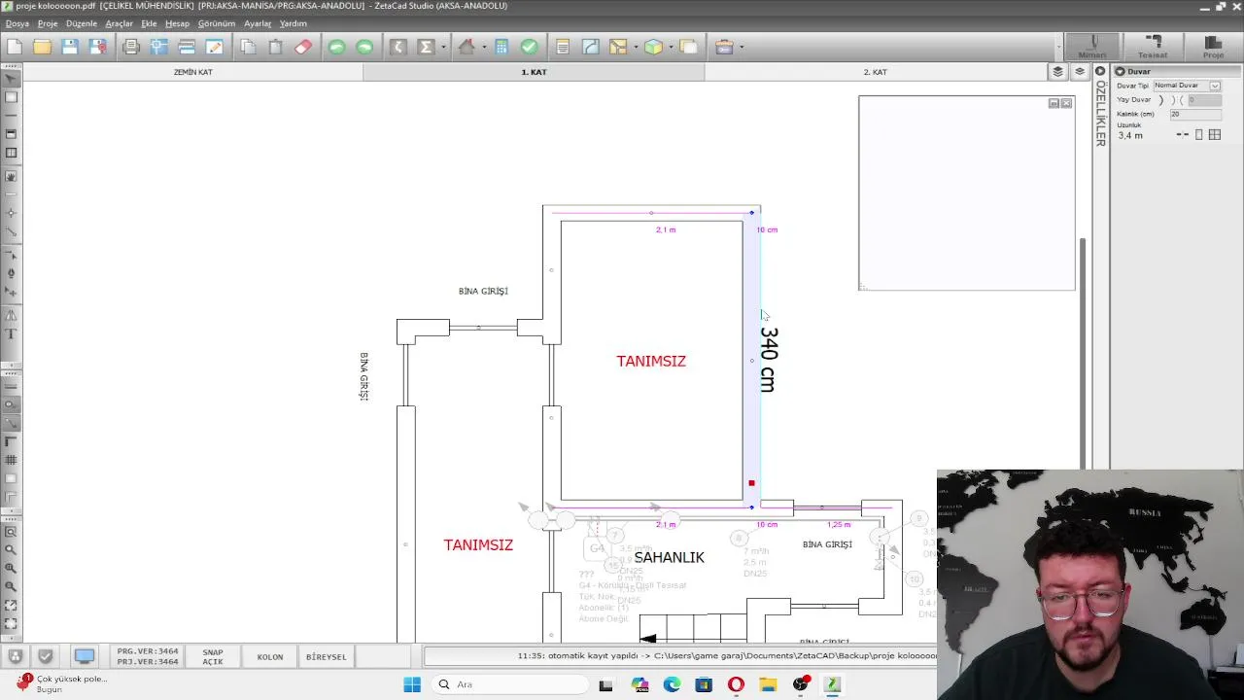Select the red Eraser tool

pos(303,47)
